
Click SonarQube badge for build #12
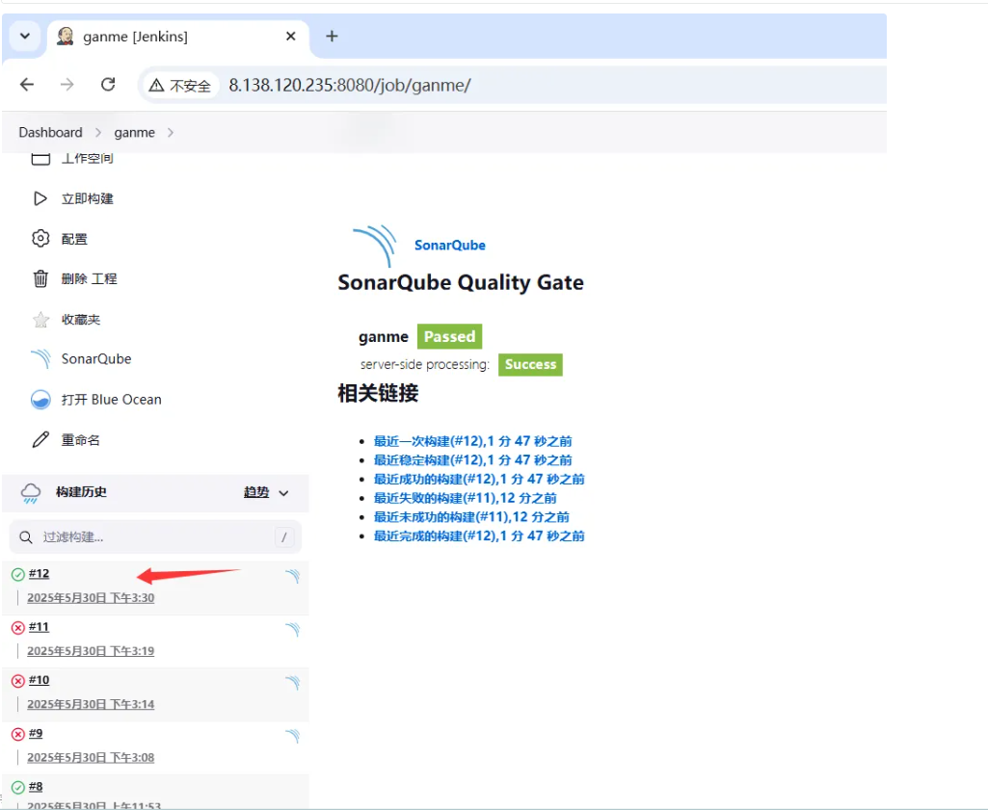(x=292, y=575)
